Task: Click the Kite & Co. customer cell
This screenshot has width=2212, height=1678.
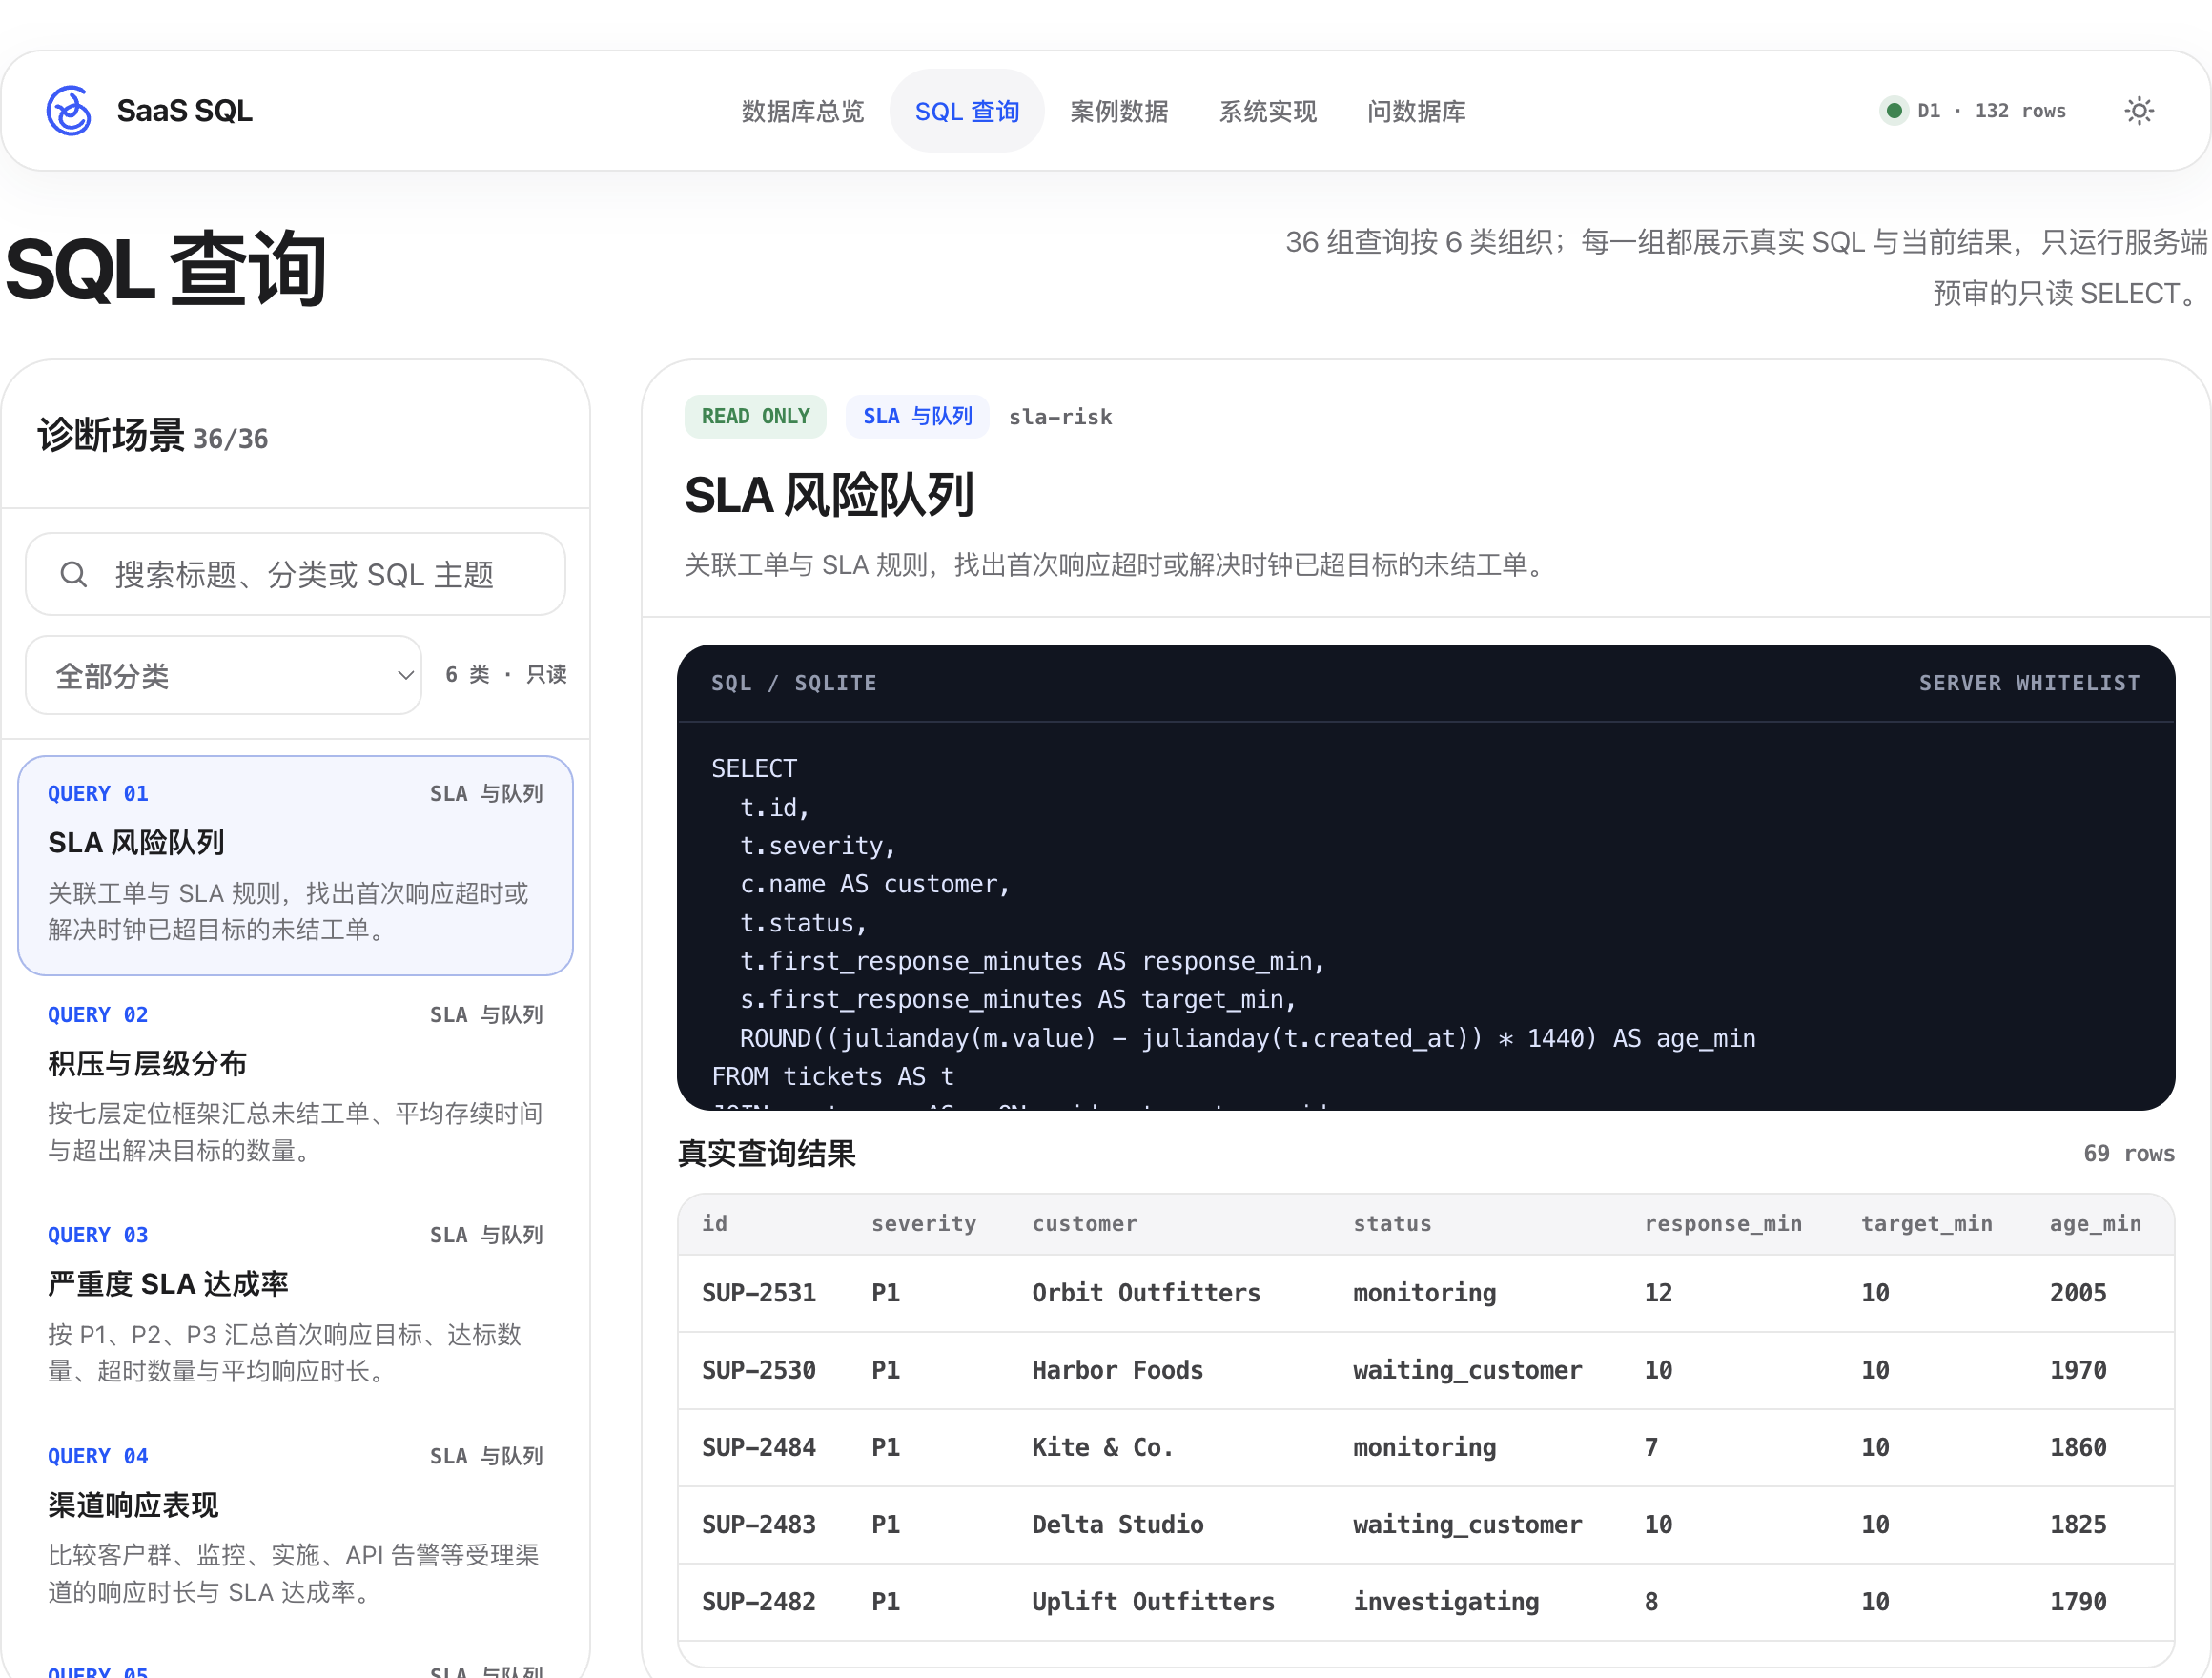Action: click(1102, 1447)
